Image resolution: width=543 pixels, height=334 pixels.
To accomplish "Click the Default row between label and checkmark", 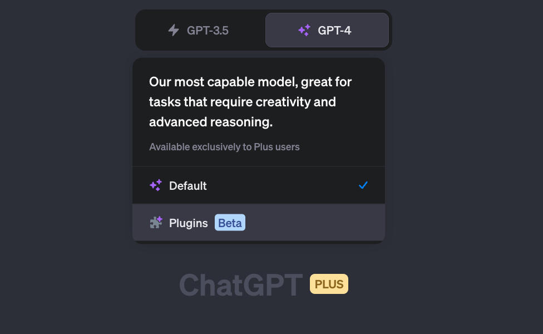I will (x=282, y=185).
